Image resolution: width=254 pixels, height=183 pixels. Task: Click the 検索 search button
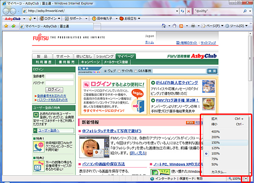[x=212, y=71]
